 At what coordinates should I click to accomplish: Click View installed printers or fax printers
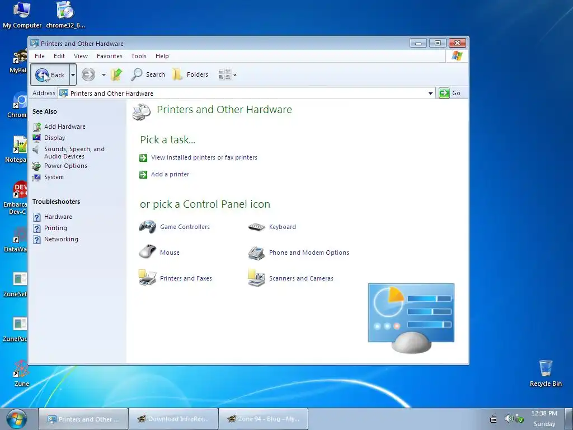pos(204,157)
